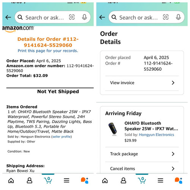The width and height of the screenshot is (190, 190).
Task: Open the hamburger menu on right bottom bar
Action: [160, 180]
